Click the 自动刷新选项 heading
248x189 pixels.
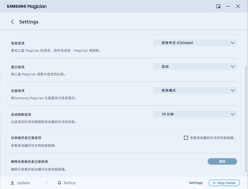(21, 115)
